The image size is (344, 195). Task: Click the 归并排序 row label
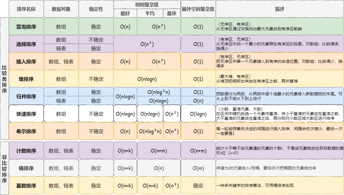[26, 96]
